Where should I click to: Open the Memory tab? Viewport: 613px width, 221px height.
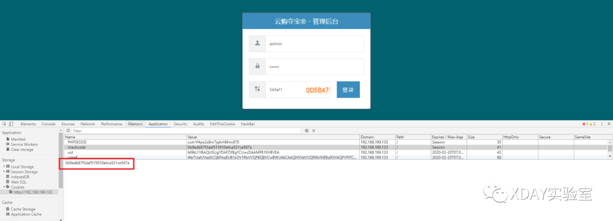click(135, 124)
